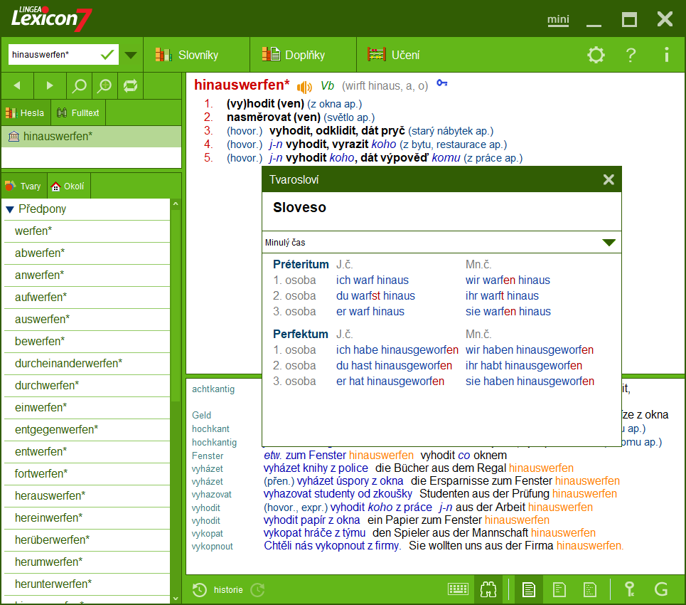686x605 pixels.
Task: Switch to the Hesla tab
Action: 26,113
